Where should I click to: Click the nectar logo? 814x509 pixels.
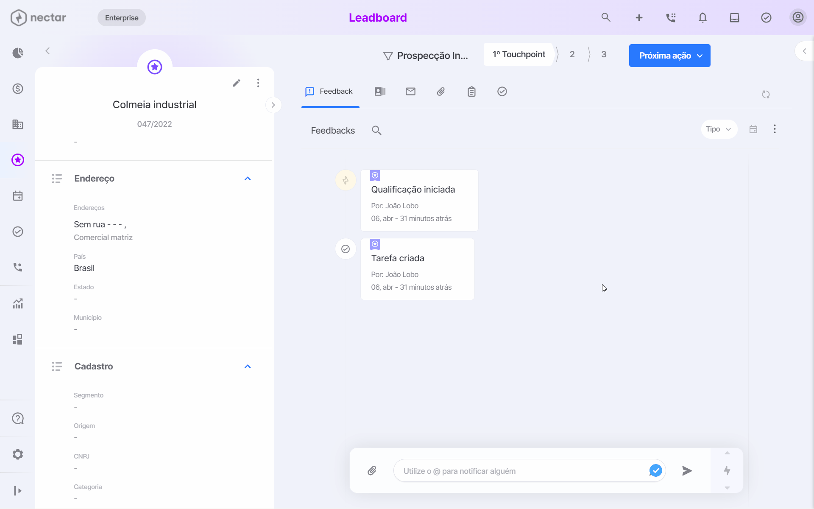[38, 17]
